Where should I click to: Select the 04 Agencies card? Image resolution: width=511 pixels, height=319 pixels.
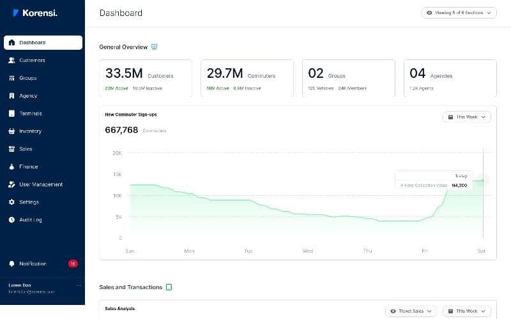click(450, 78)
